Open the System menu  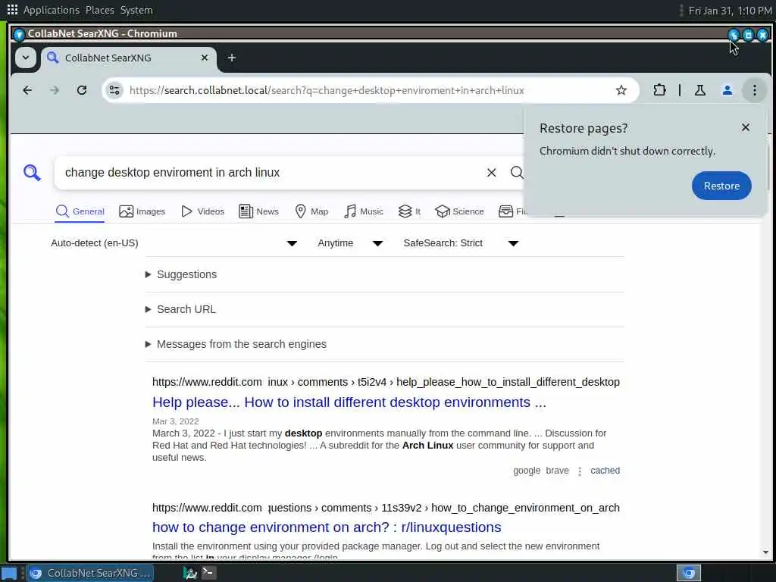(x=136, y=10)
